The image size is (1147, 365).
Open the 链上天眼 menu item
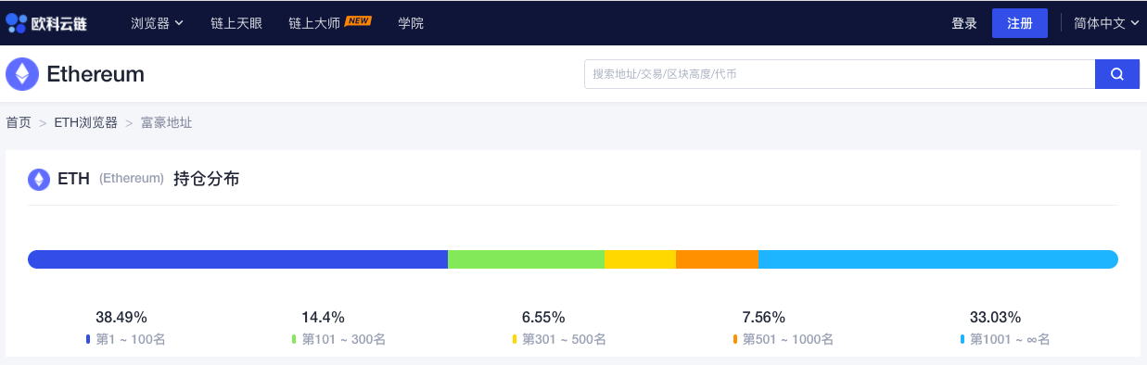[236, 23]
